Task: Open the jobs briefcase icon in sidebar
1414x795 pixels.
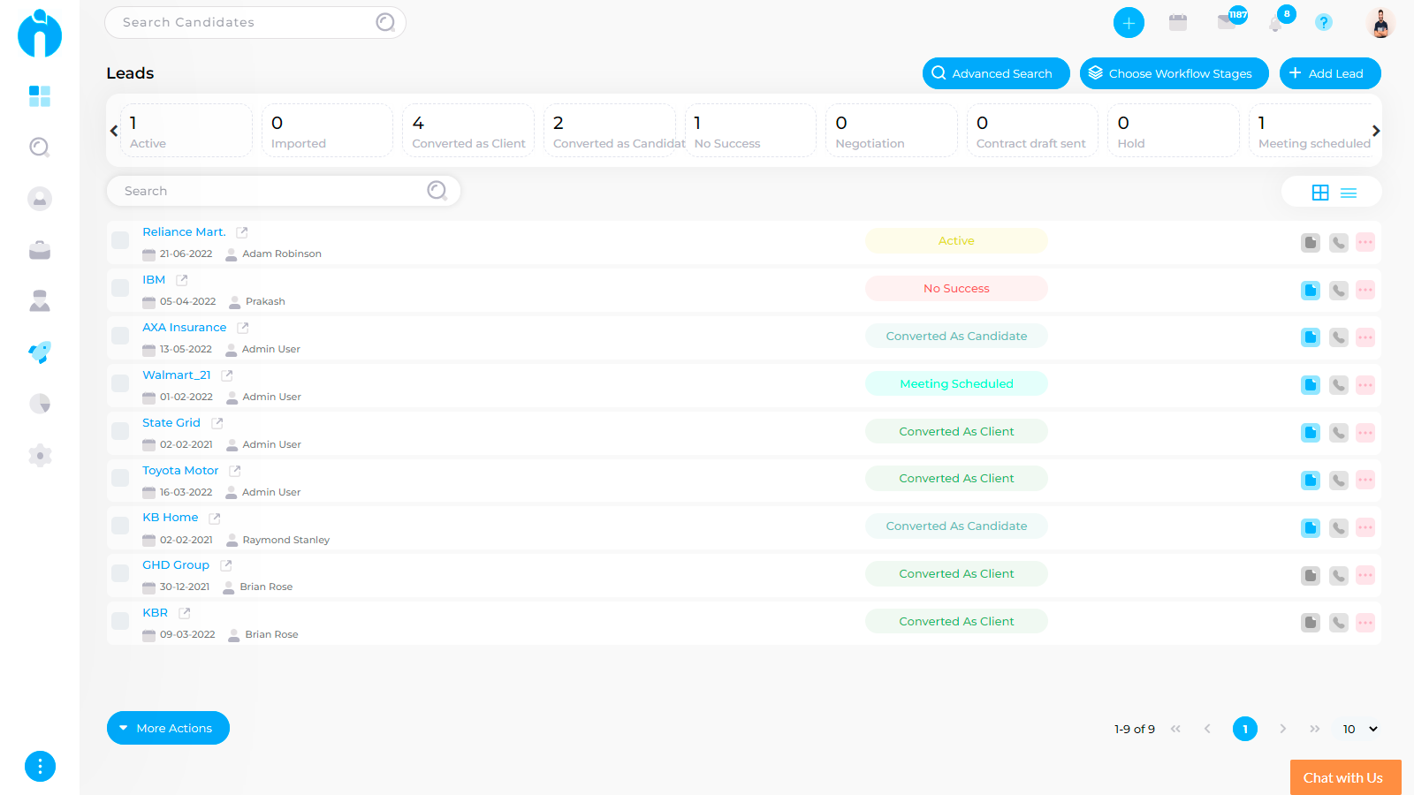Action: click(40, 250)
